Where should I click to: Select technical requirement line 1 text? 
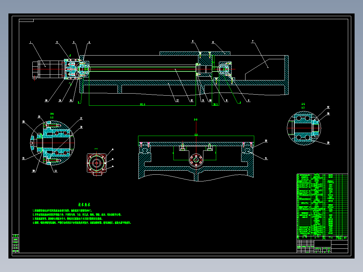tap(63, 211)
